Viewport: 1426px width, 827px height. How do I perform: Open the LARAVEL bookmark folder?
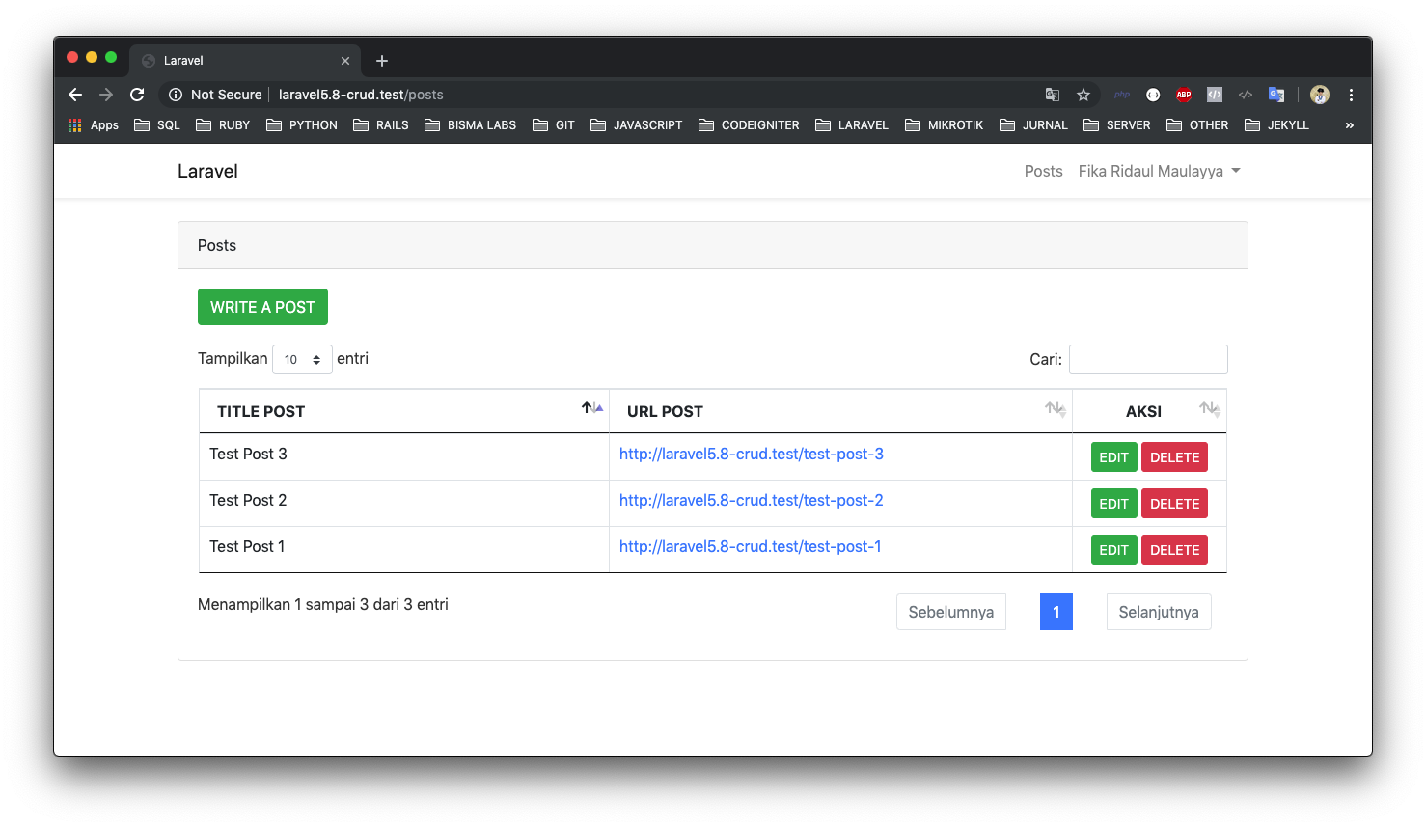tap(852, 125)
